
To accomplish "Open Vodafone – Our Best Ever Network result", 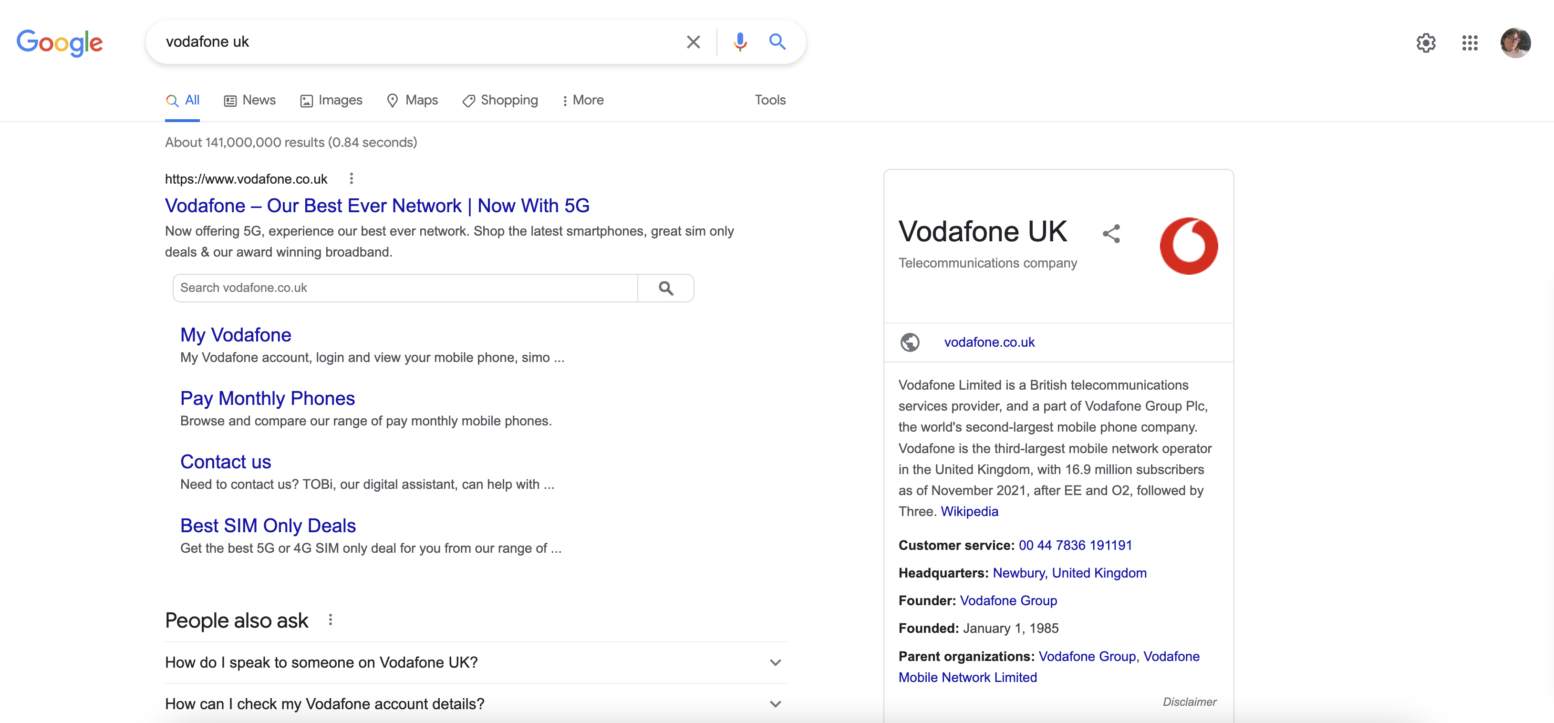I will pos(377,206).
